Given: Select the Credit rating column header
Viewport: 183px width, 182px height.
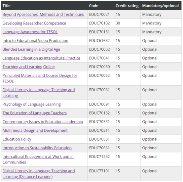Looking at the screenshot, I should 127,6.
